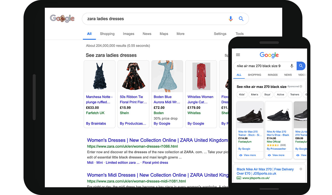Open Settings in tablet search toolbar
The height and width of the screenshot is (195, 332).
220,34
